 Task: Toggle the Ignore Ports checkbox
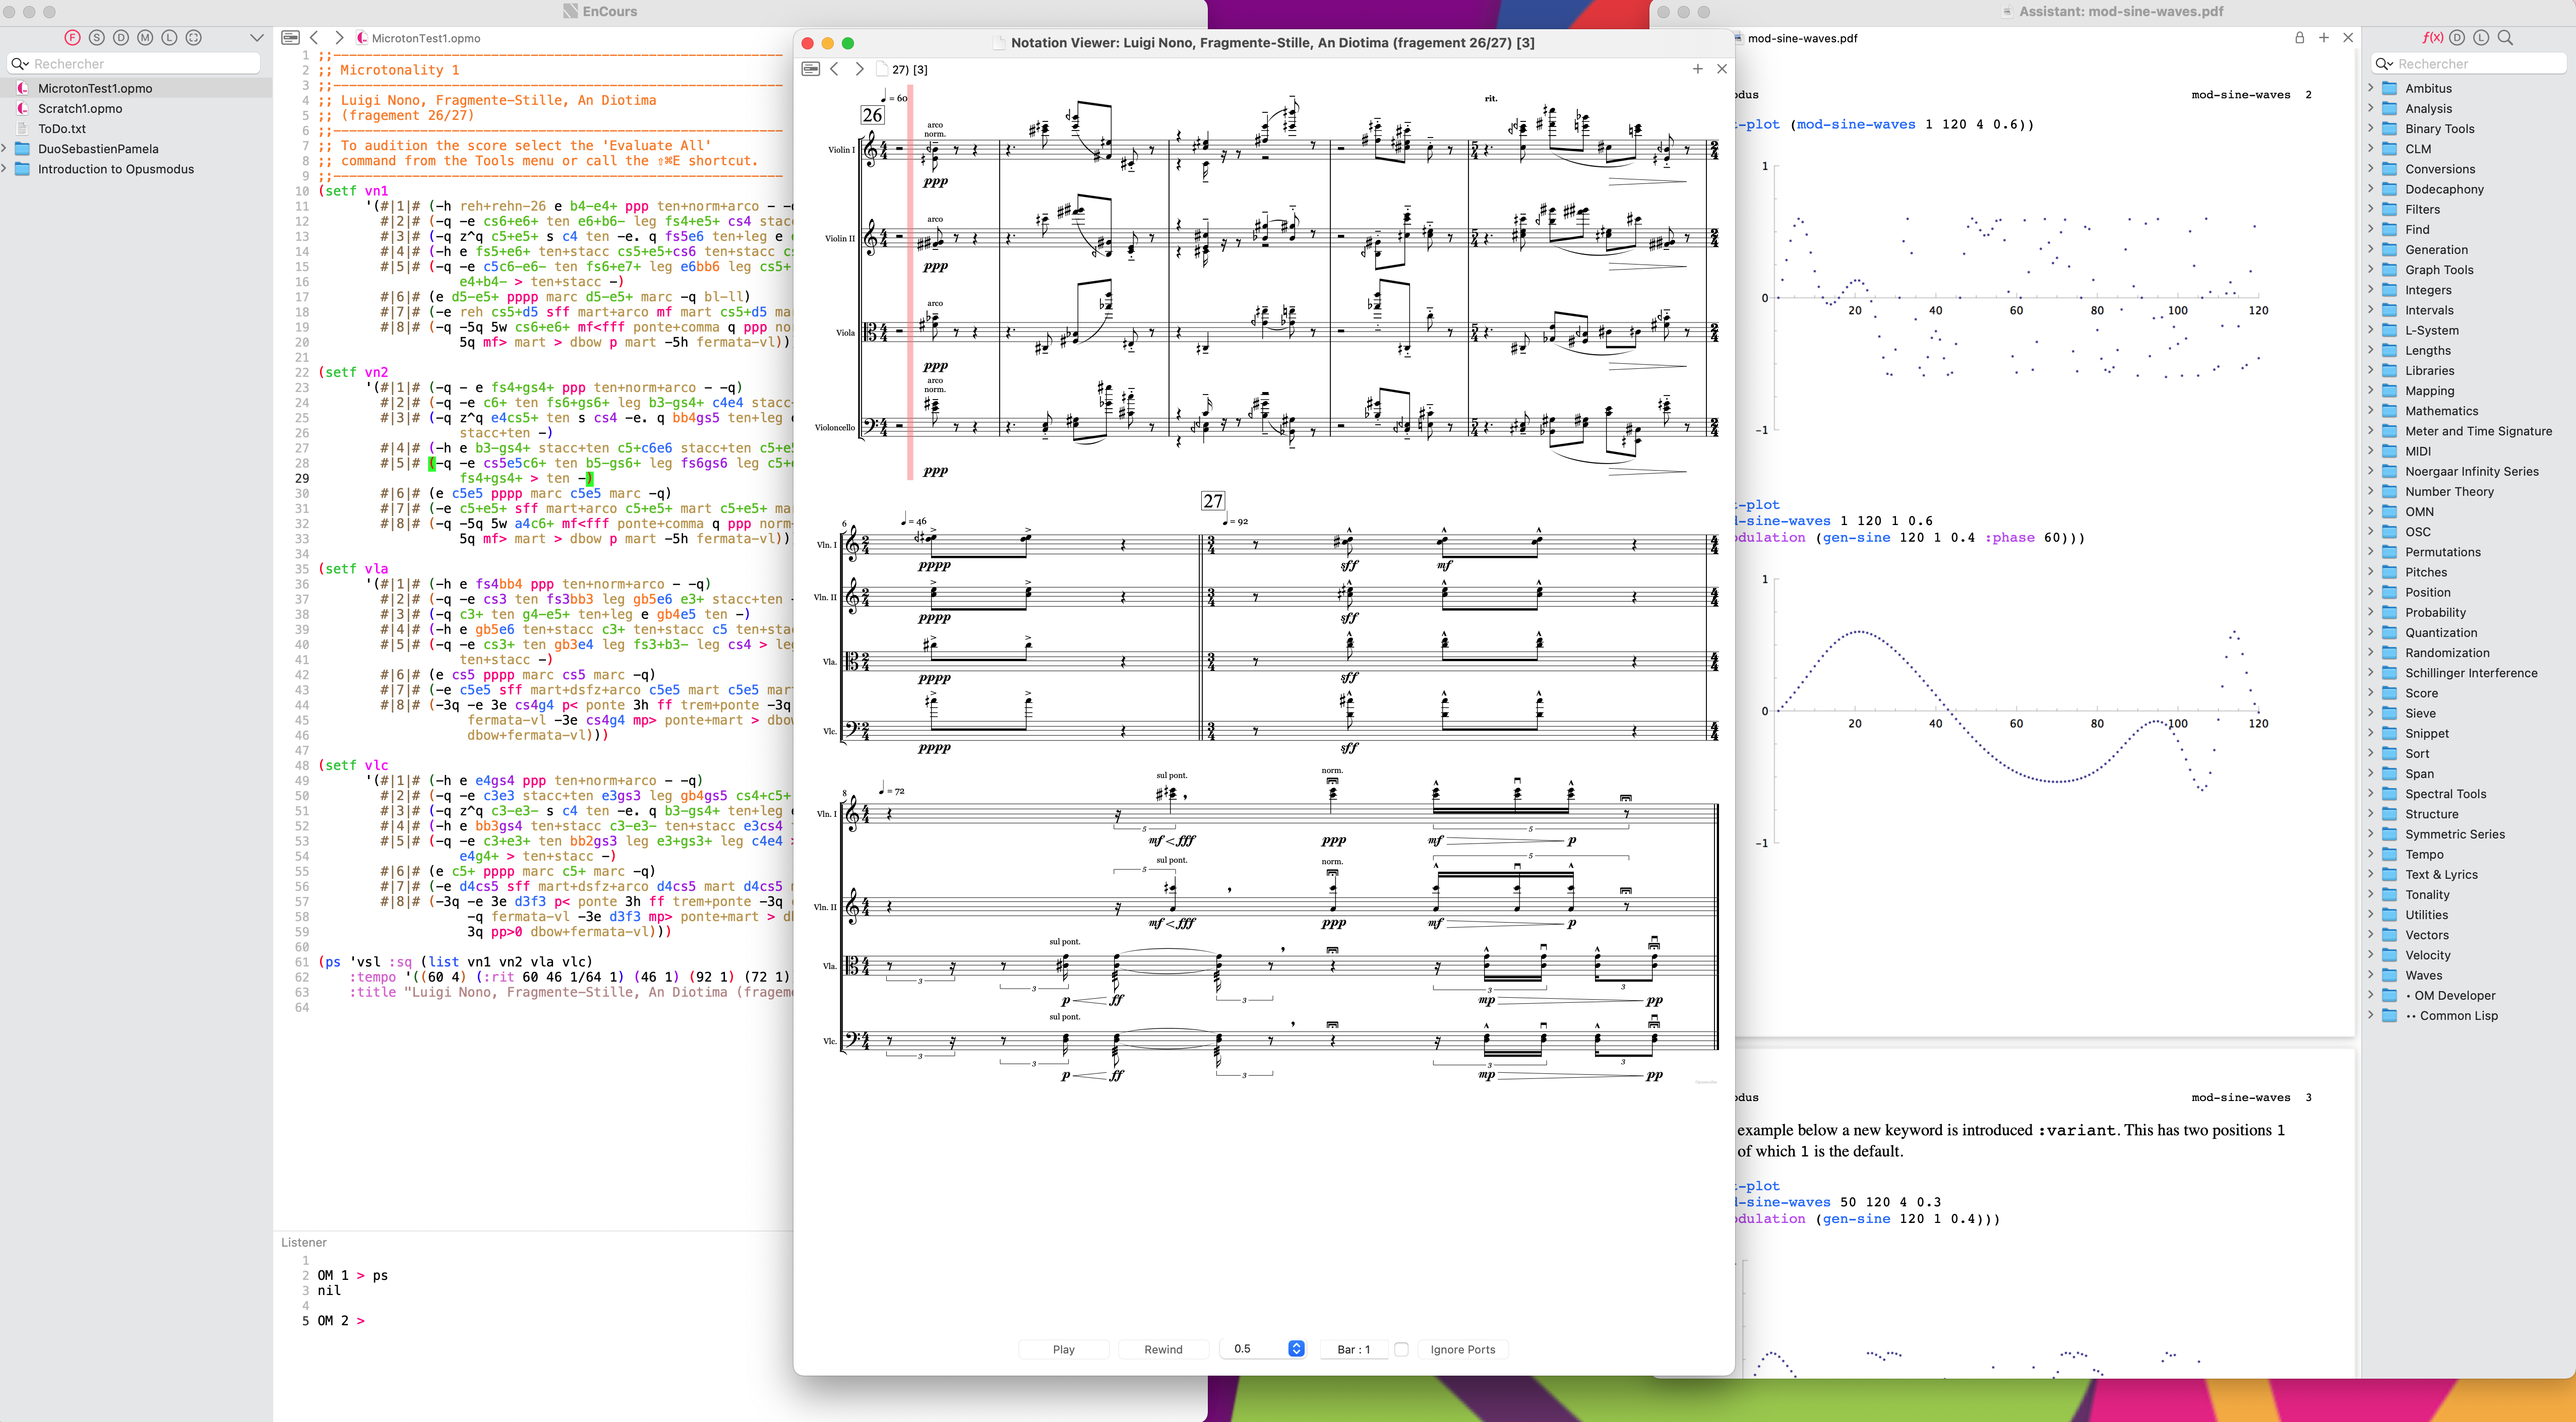[1401, 1349]
